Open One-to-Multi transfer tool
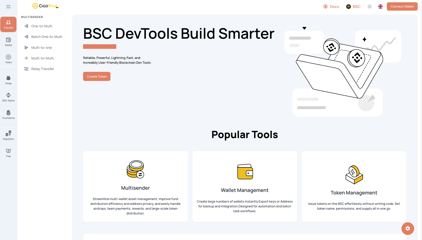Screen dimensions: 422x240 (42, 26)
